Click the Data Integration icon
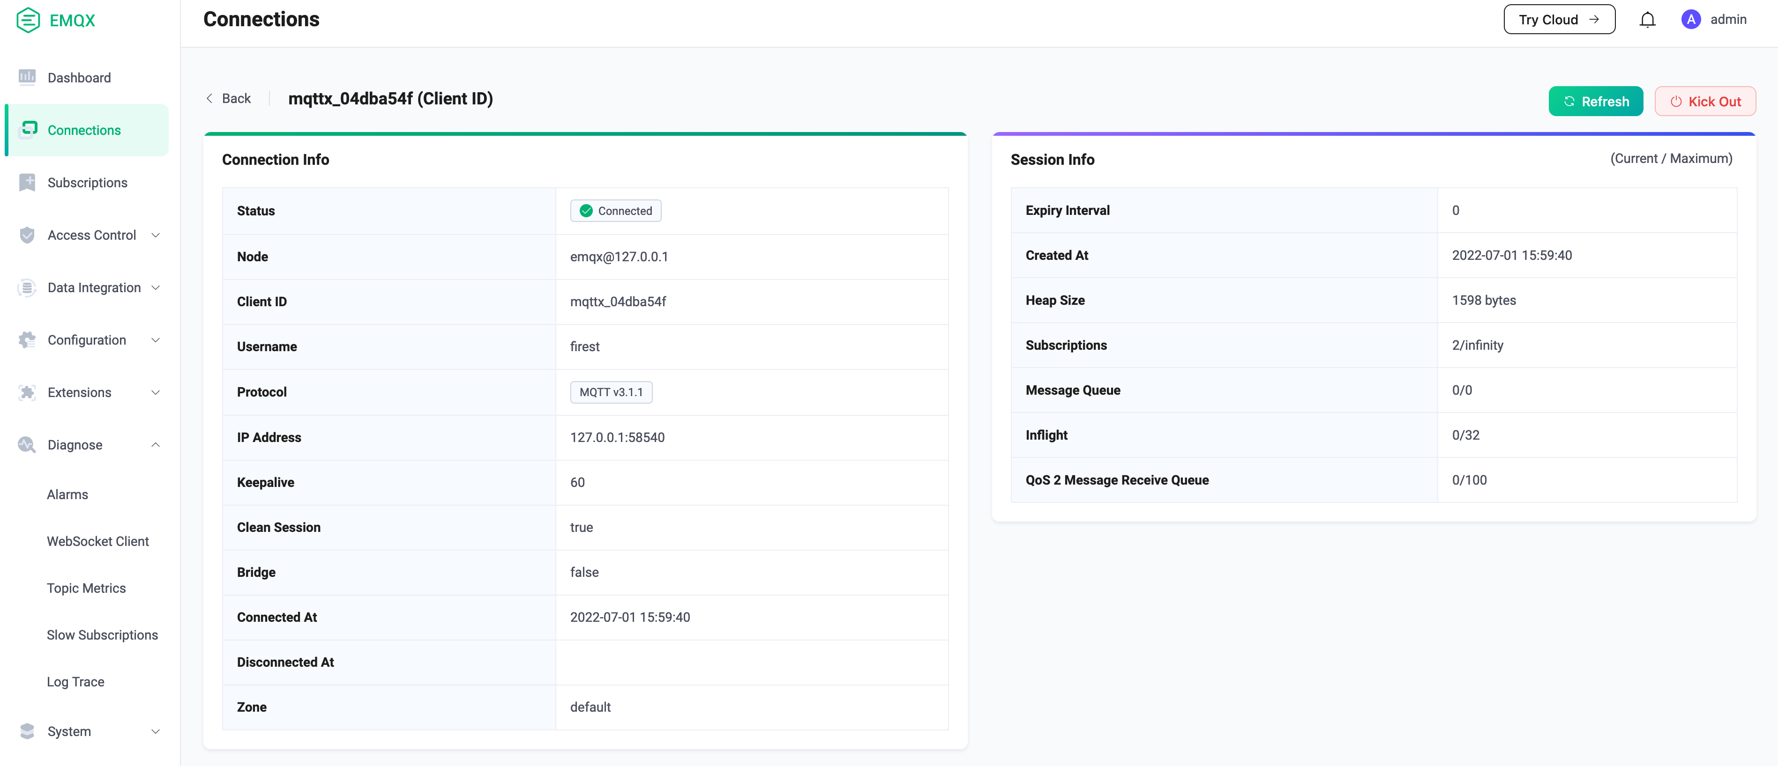Viewport: 1778px width, 766px height. pyautogui.click(x=27, y=287)
